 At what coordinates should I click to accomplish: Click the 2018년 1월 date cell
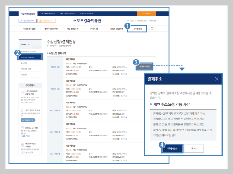tap(55, 89)
